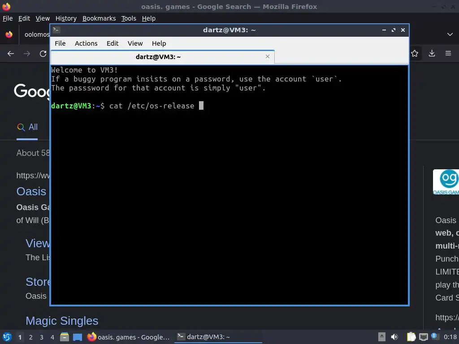Image resolution: width=459 pixels, height=344 pixels.
Task: Close the dartz@VM3 terminal tab
Action: click(x=268, y=56)
